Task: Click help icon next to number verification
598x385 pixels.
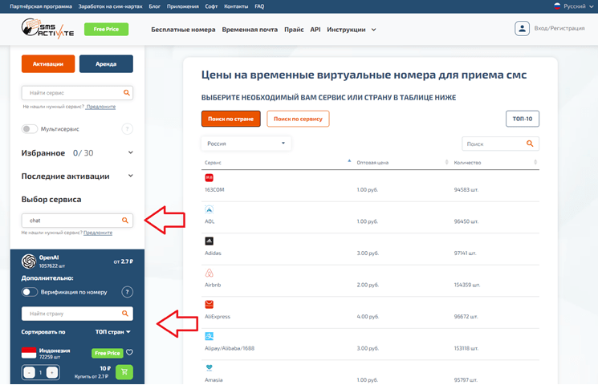Action: coord(127,292)
